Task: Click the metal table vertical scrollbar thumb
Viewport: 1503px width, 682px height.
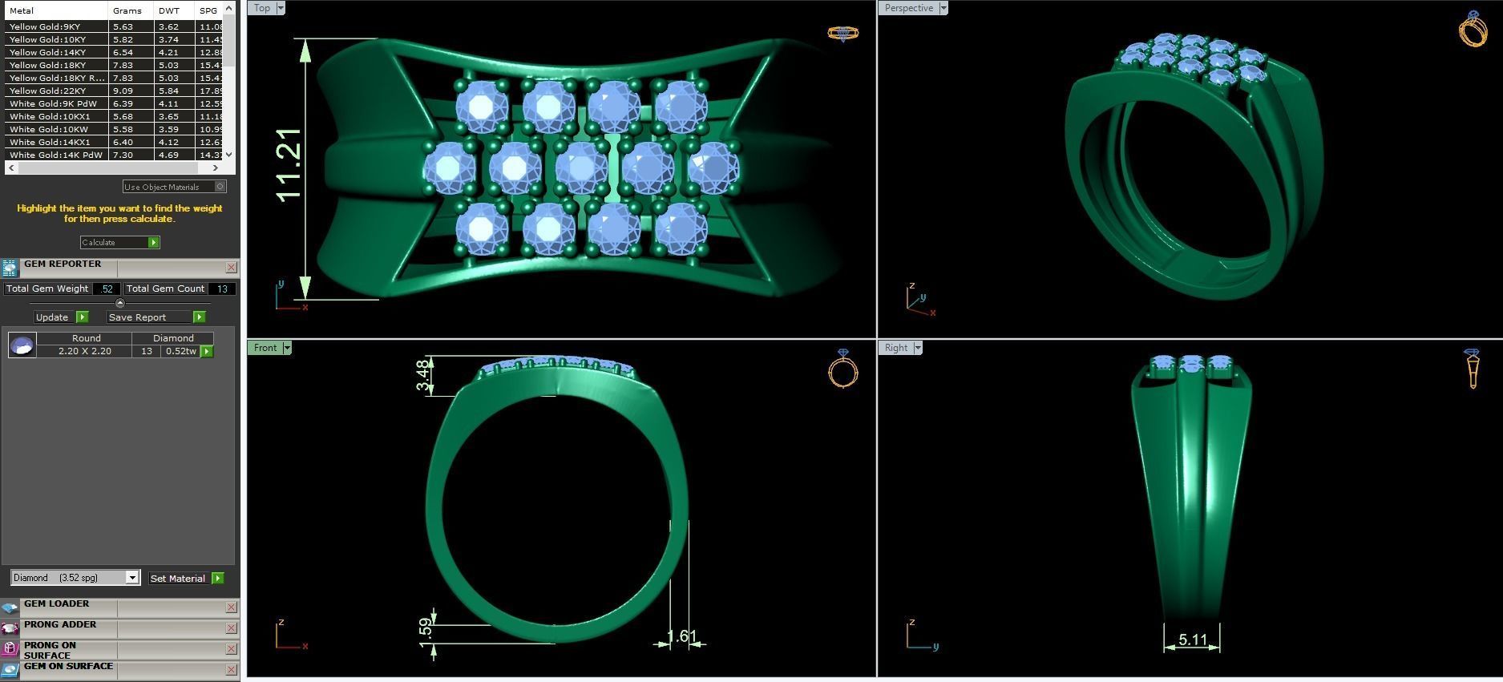Action: [x=228, y=41]
